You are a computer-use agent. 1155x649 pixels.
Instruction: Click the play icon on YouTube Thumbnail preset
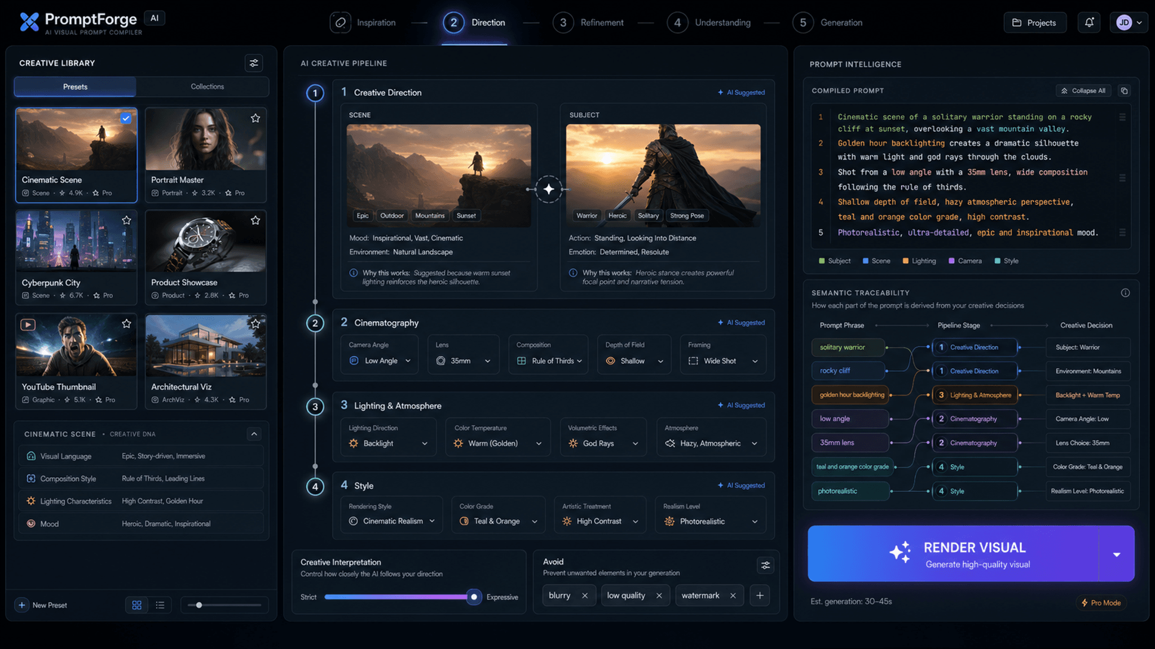point(28,324)
